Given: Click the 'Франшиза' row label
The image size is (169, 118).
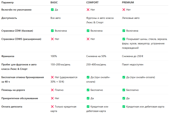Looking at the screenshot, I should pos(8,56).
